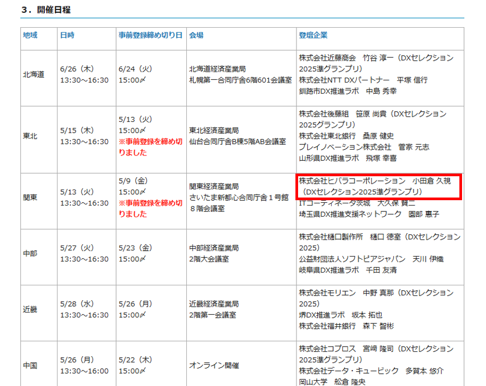Click the 5/9（金）deadline text
This screenshot has width=486, height=386.
click(x=134, y=180)
